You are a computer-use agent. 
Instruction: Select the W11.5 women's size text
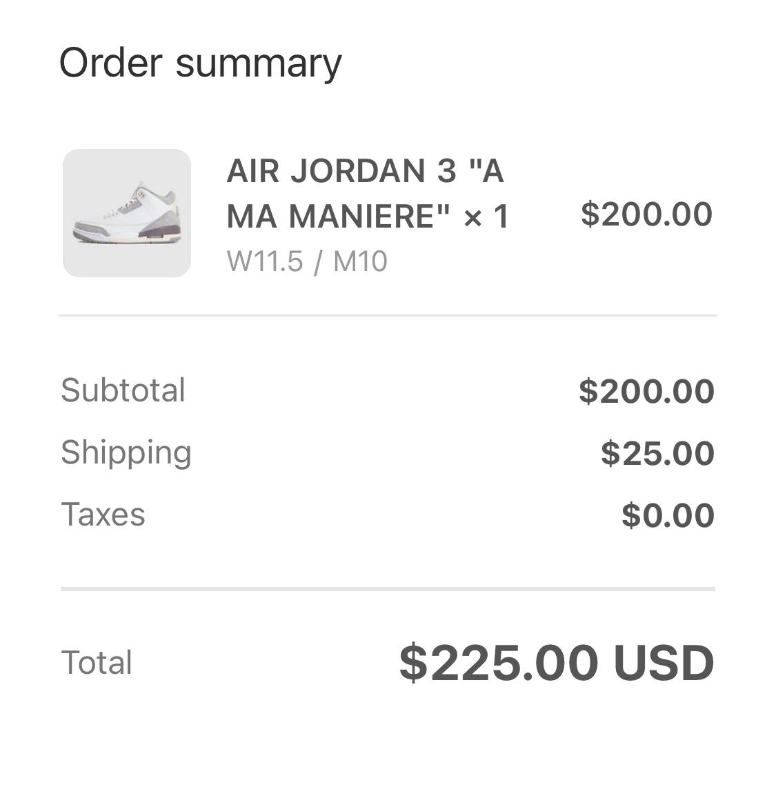tap(265, 261)
